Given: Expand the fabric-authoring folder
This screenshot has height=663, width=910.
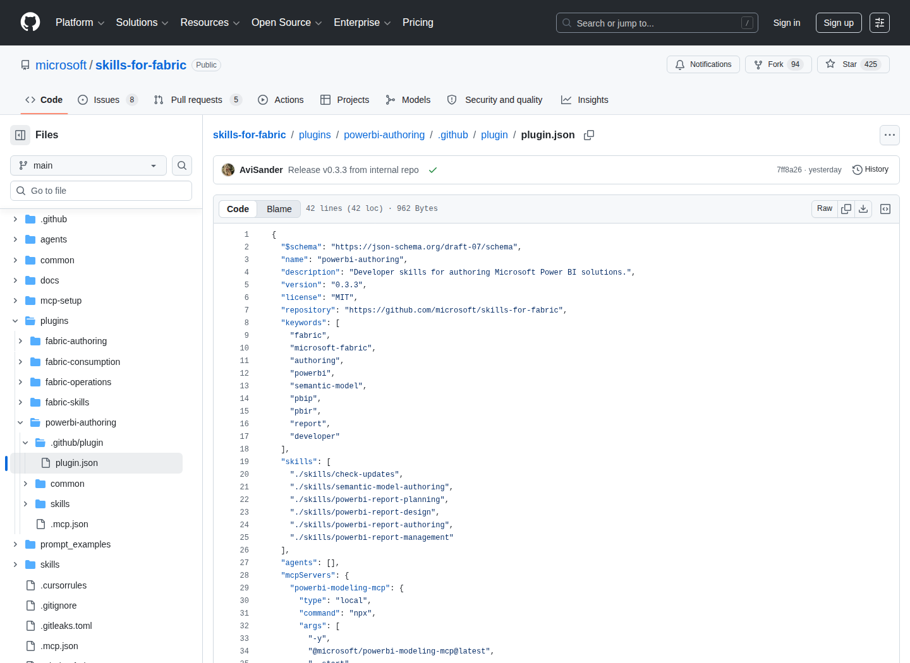Looking at the screenshot, I should click(20, 341).
